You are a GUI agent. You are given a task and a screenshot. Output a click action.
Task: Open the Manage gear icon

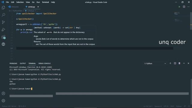coord(3,101)
